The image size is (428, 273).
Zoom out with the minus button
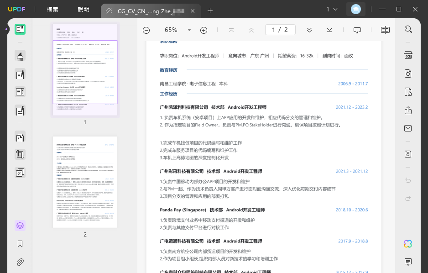[x=146, y=30]
